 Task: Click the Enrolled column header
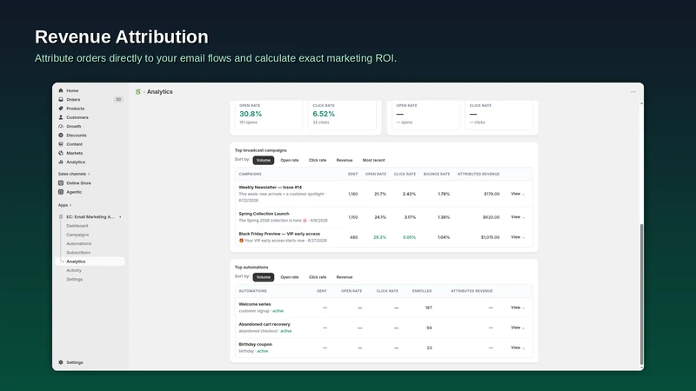(422, 291)
